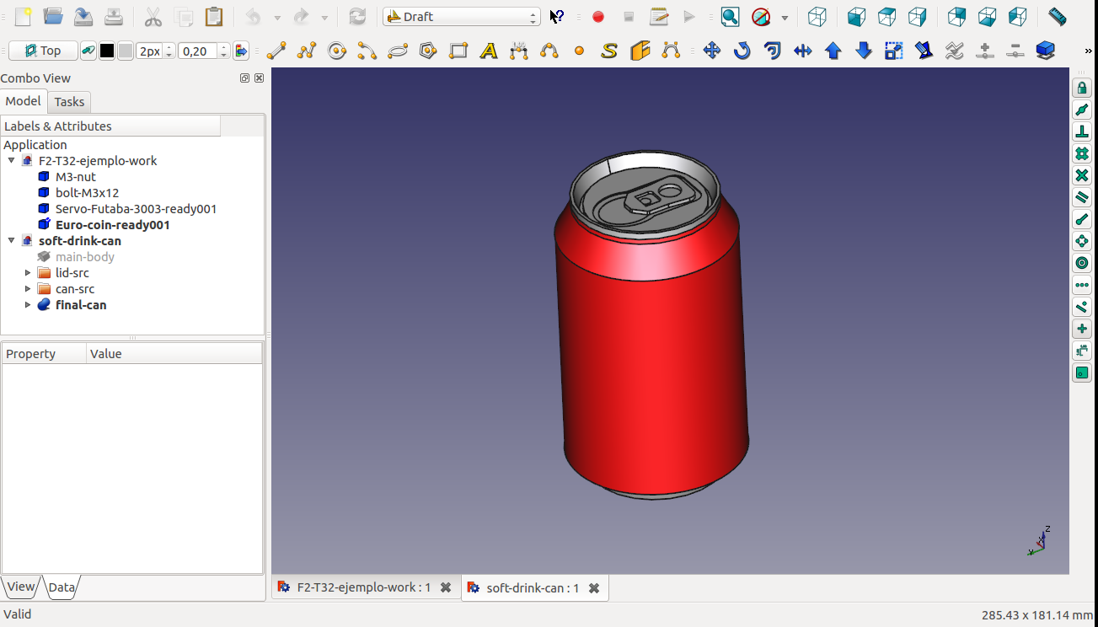Toggle construction mode button
The height and width of the screenshot is (627, 1098).
[88, 51]
